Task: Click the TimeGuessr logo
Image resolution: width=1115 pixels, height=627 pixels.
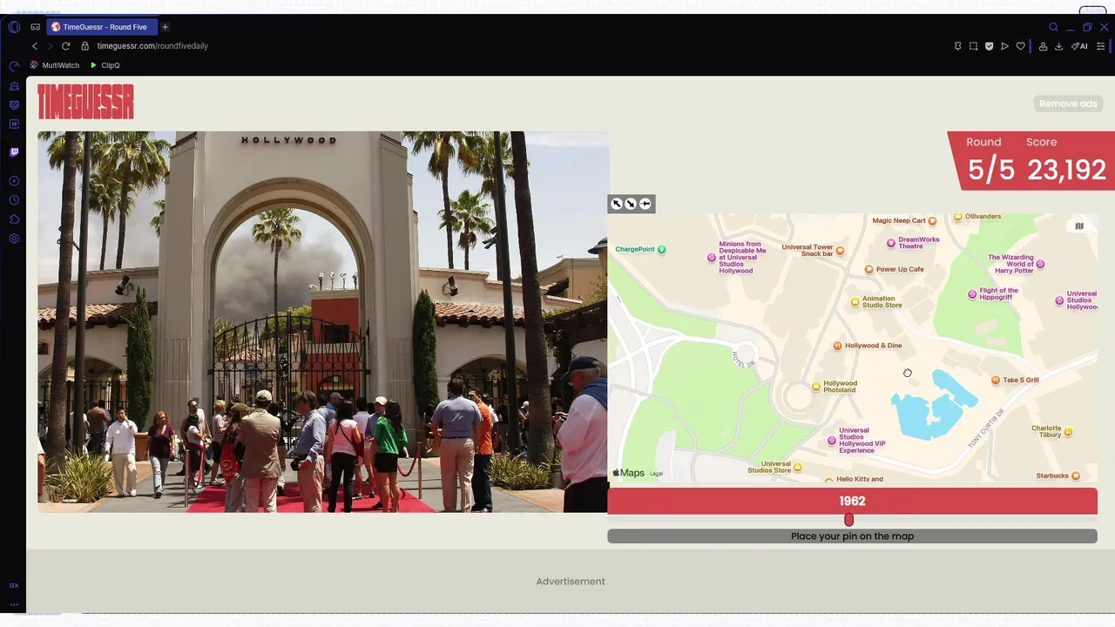Action: coord(85,102)
